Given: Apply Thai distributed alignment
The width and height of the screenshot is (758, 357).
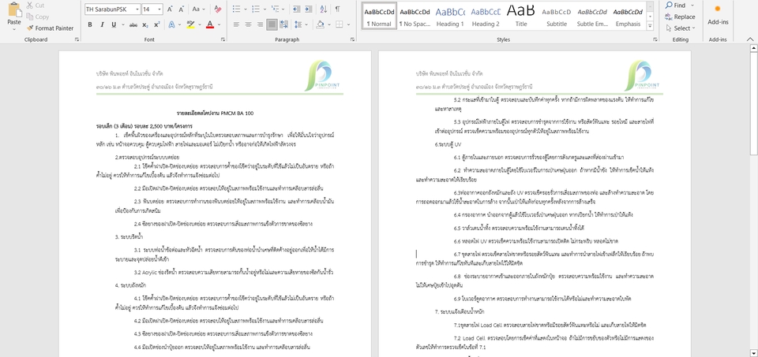Looking at the screenshot, I should point(283,24).
